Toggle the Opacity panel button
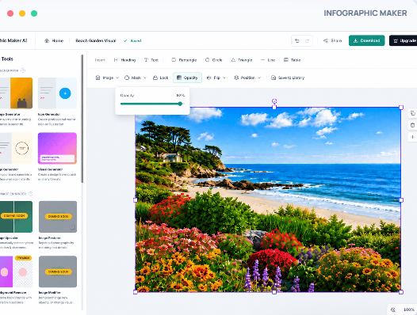This screenshot has width=417, height=315. tap(187, 78)
